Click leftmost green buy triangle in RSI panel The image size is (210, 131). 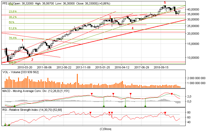click(x=5, y=125)
